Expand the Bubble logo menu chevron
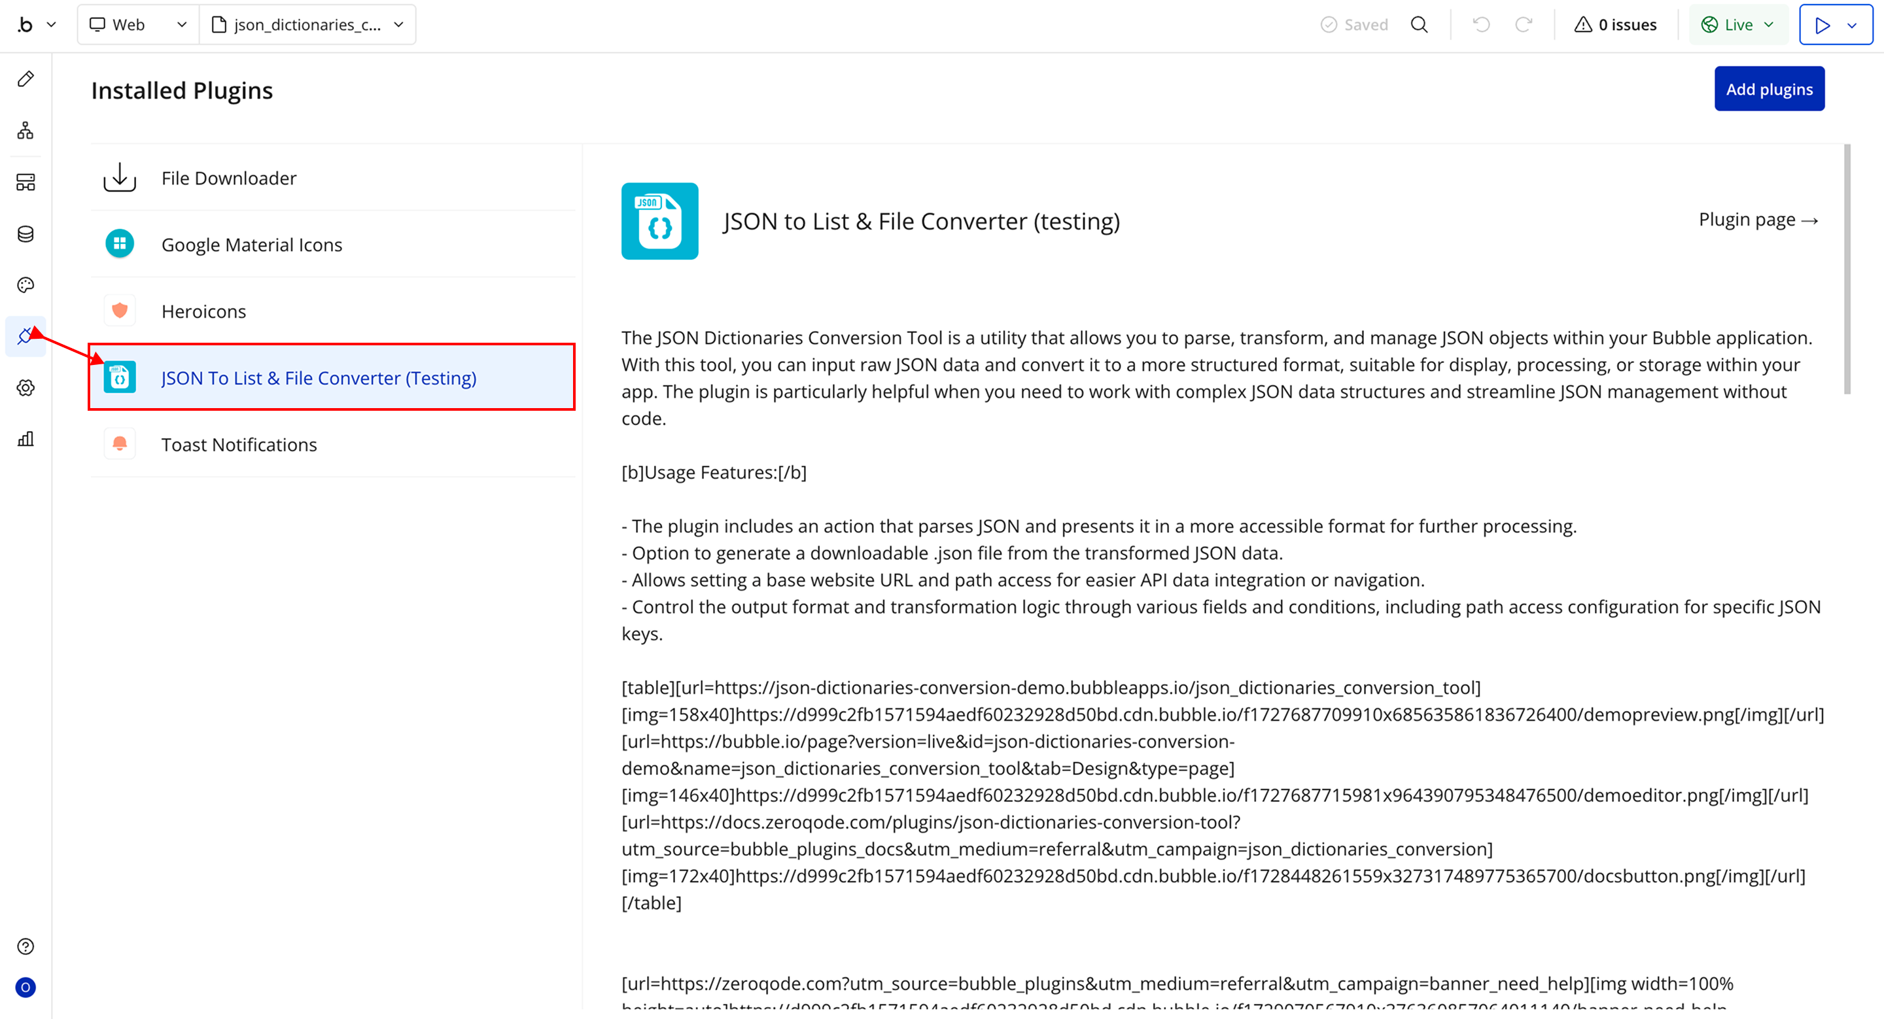This screenshot has width=1884, height=1019. pos(51,25)
